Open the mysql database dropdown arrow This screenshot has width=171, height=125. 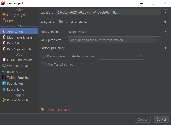click(x=141, y=56)
